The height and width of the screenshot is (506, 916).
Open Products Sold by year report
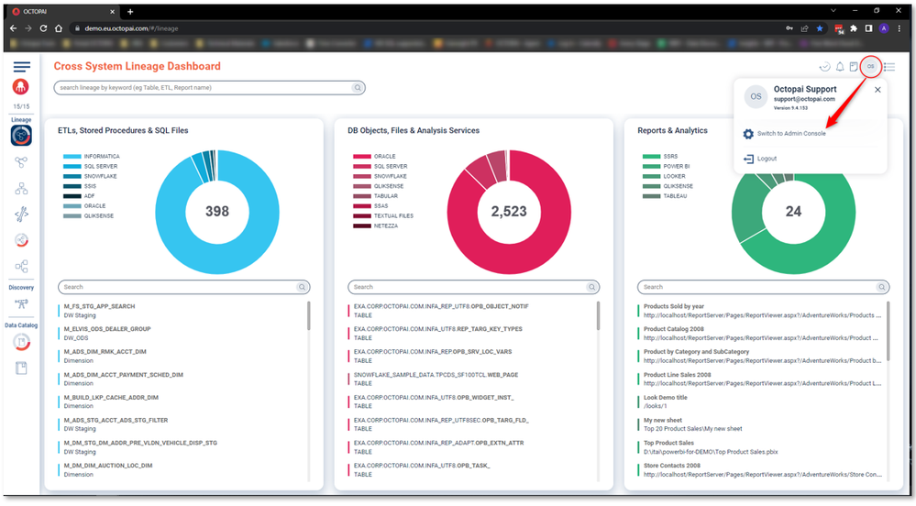pos(674,306)
